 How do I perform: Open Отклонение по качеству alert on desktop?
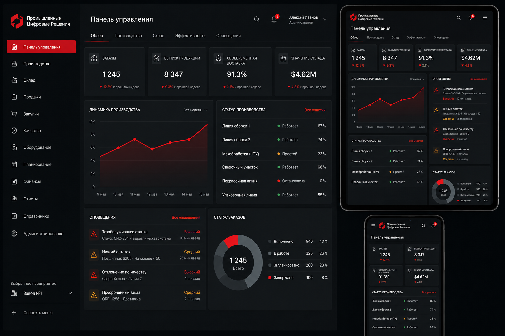145,275
